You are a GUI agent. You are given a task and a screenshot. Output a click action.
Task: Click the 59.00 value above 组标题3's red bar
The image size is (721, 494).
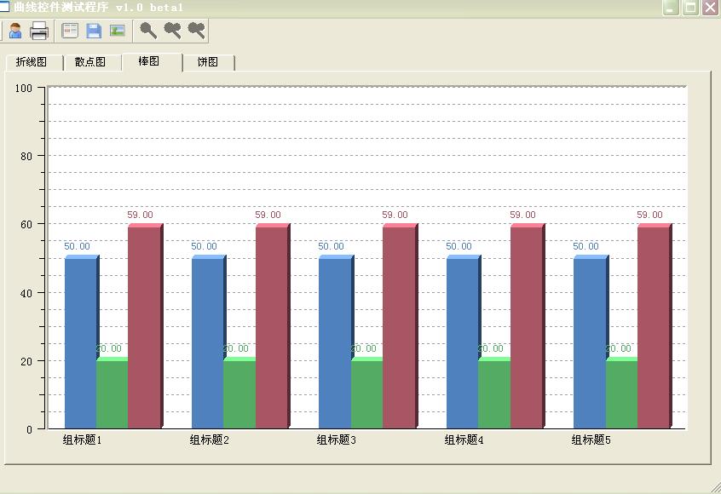(395, 215)
